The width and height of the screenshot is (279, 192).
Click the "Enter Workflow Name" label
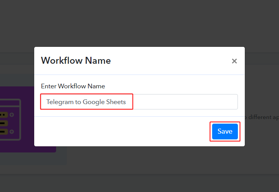tap(73, 86)
